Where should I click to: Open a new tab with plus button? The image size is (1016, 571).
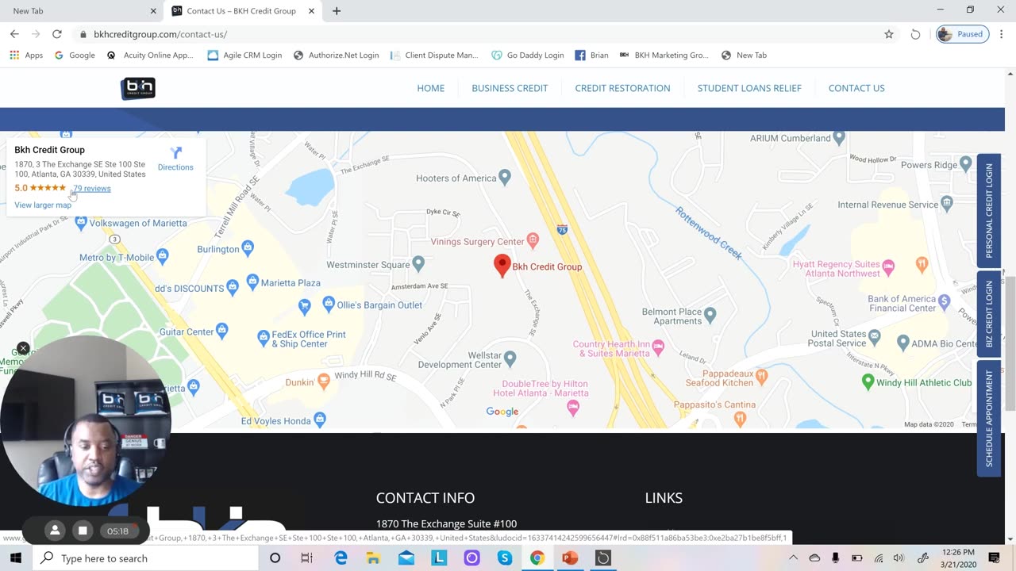click(337, 11)
